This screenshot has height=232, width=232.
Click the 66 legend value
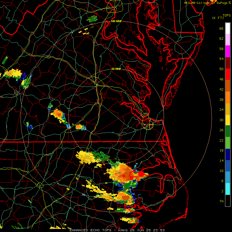point(221,28)
